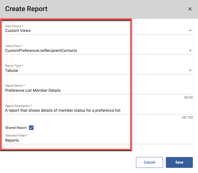Click the Shared Report label
Screen dimensions: 198x173
coord(16,128)
